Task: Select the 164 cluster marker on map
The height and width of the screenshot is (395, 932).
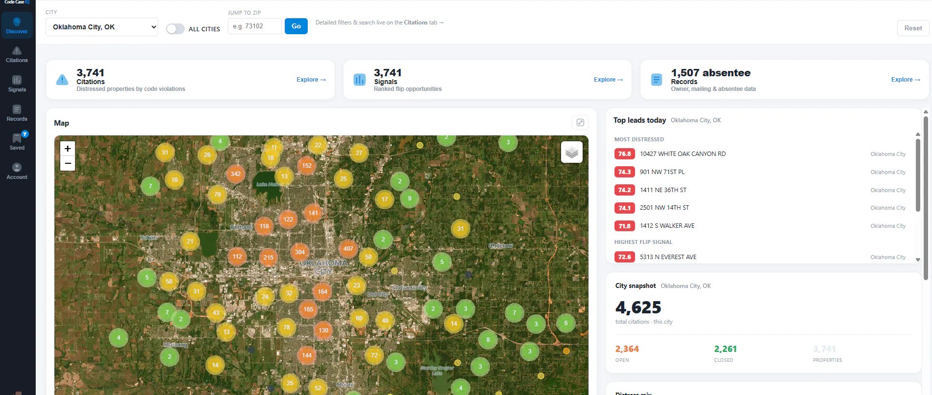Action: point(322,292)
